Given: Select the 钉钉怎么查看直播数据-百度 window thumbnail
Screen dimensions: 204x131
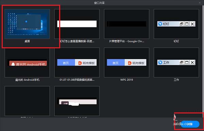Looking at the screenshot, I should coord(77,24).
